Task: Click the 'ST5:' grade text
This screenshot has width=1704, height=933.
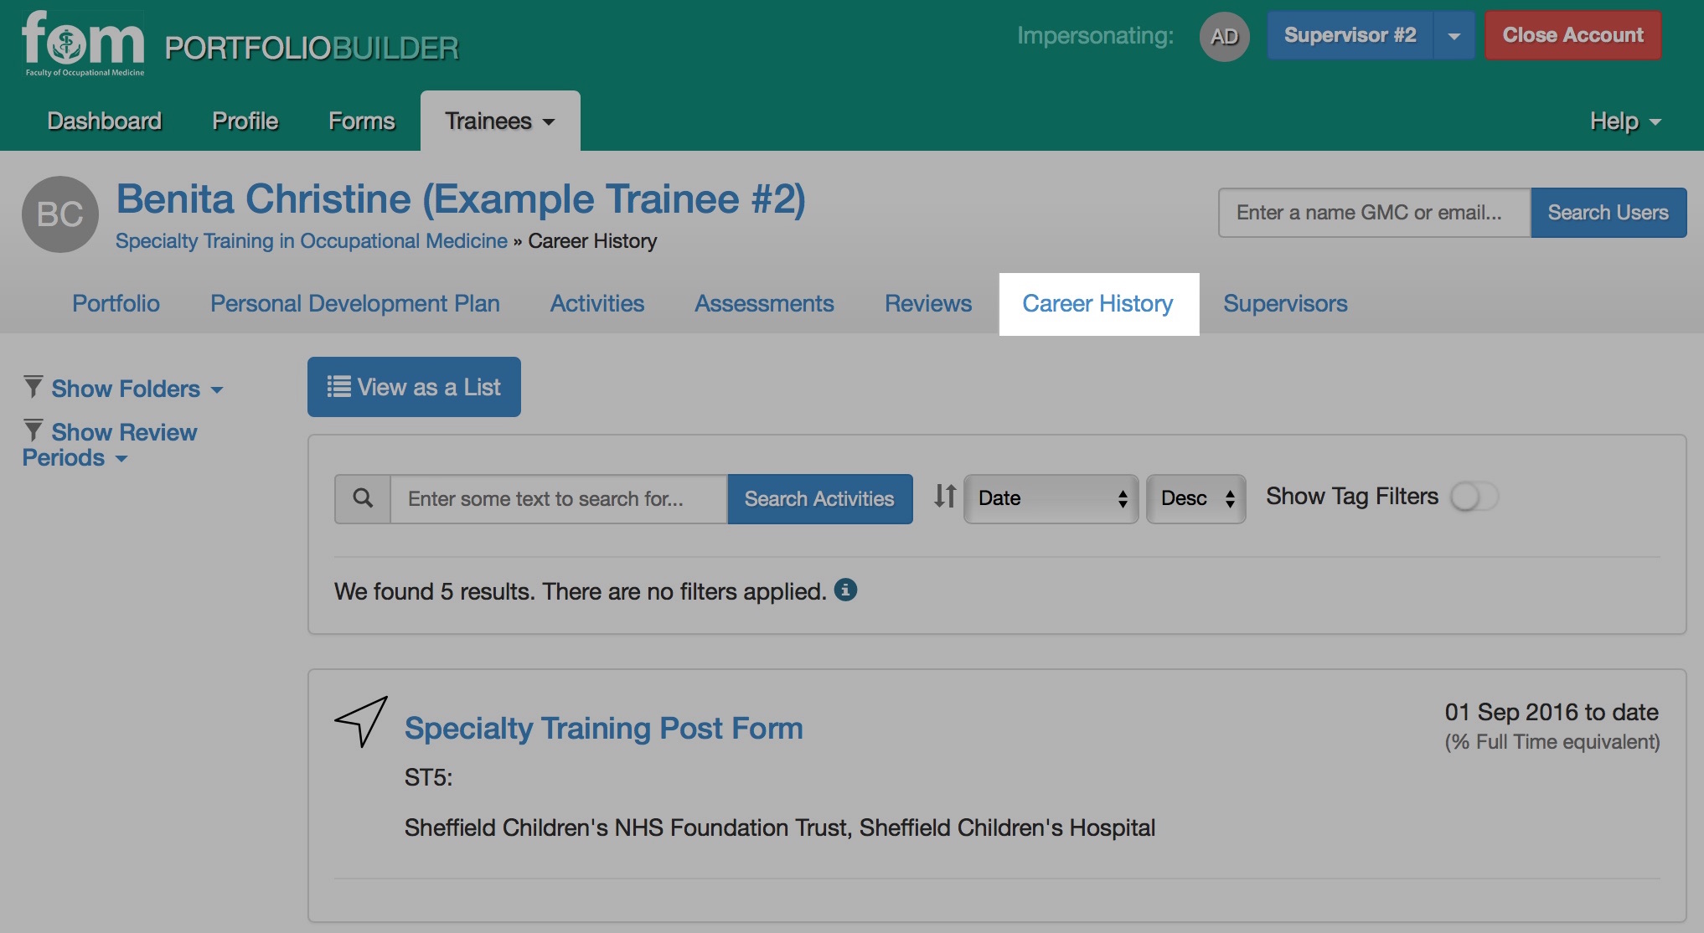Action: pos(428,777)
